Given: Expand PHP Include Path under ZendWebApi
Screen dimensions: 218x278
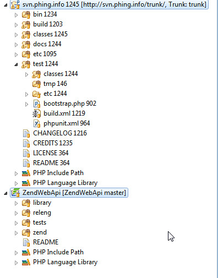Looking at the screenshot, I should point(16,253).
